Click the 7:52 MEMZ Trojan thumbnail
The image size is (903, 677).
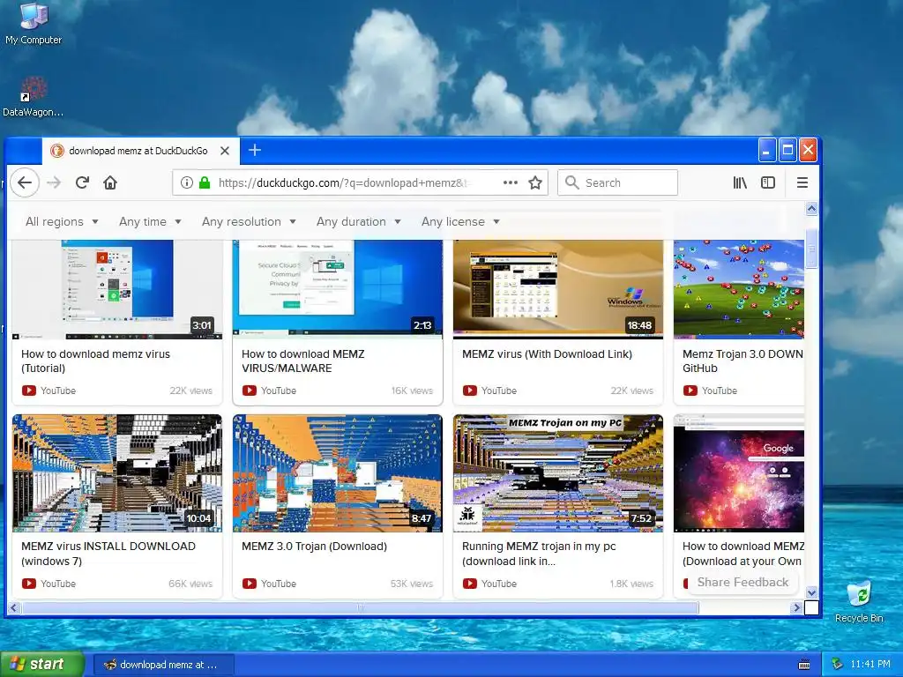558,473
